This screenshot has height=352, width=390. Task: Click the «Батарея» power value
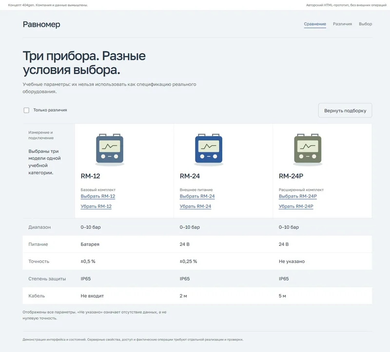point(90,244)
